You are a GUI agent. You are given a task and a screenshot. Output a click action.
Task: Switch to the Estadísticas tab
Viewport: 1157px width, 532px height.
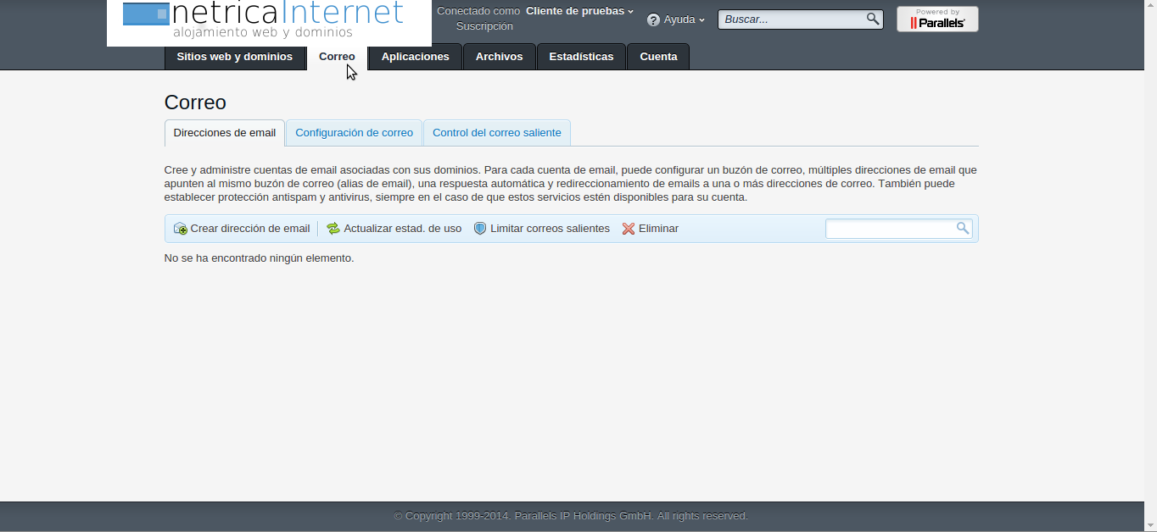coord(581,57)
